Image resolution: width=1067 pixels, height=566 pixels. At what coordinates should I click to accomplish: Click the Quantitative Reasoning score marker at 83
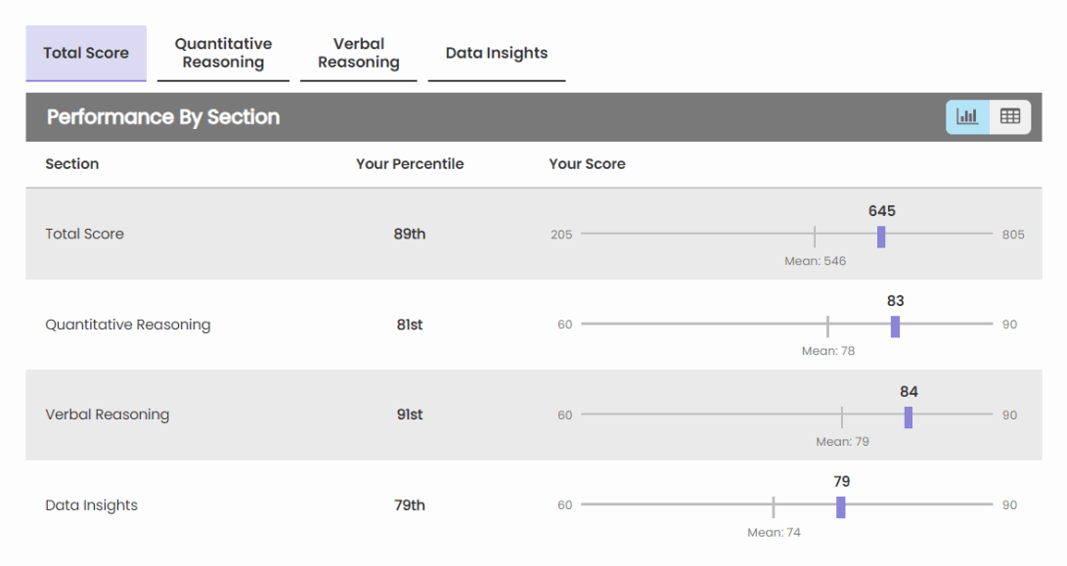[895, 327]
